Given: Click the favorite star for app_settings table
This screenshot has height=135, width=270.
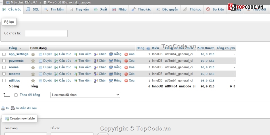Looking at the screenshot, I should click(33, 54).
